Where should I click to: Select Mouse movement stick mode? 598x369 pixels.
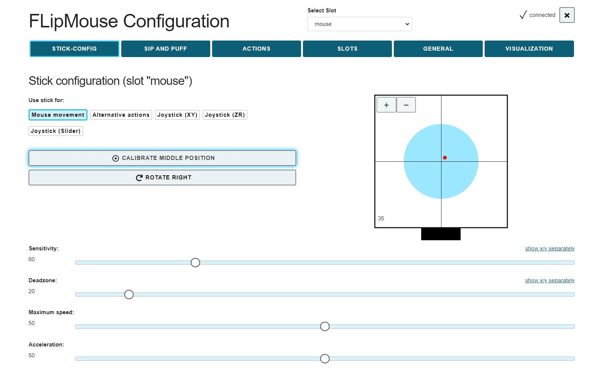(x=58, y=115)
